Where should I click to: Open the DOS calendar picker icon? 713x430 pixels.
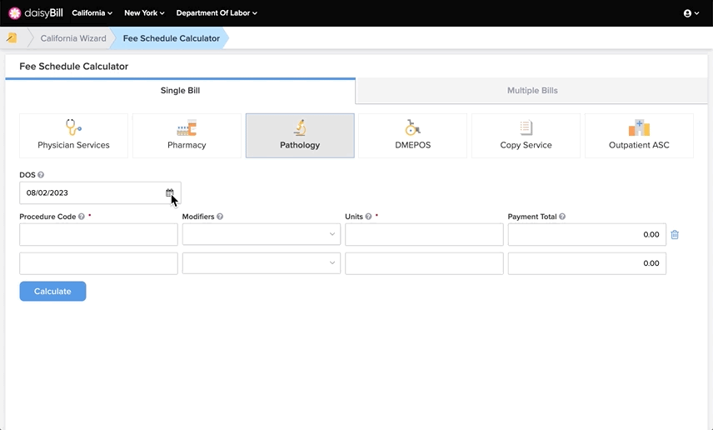tap(170, 193)
